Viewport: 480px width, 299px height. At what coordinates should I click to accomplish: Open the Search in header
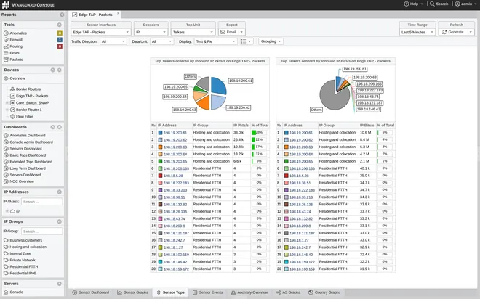(x=439, y=4)
